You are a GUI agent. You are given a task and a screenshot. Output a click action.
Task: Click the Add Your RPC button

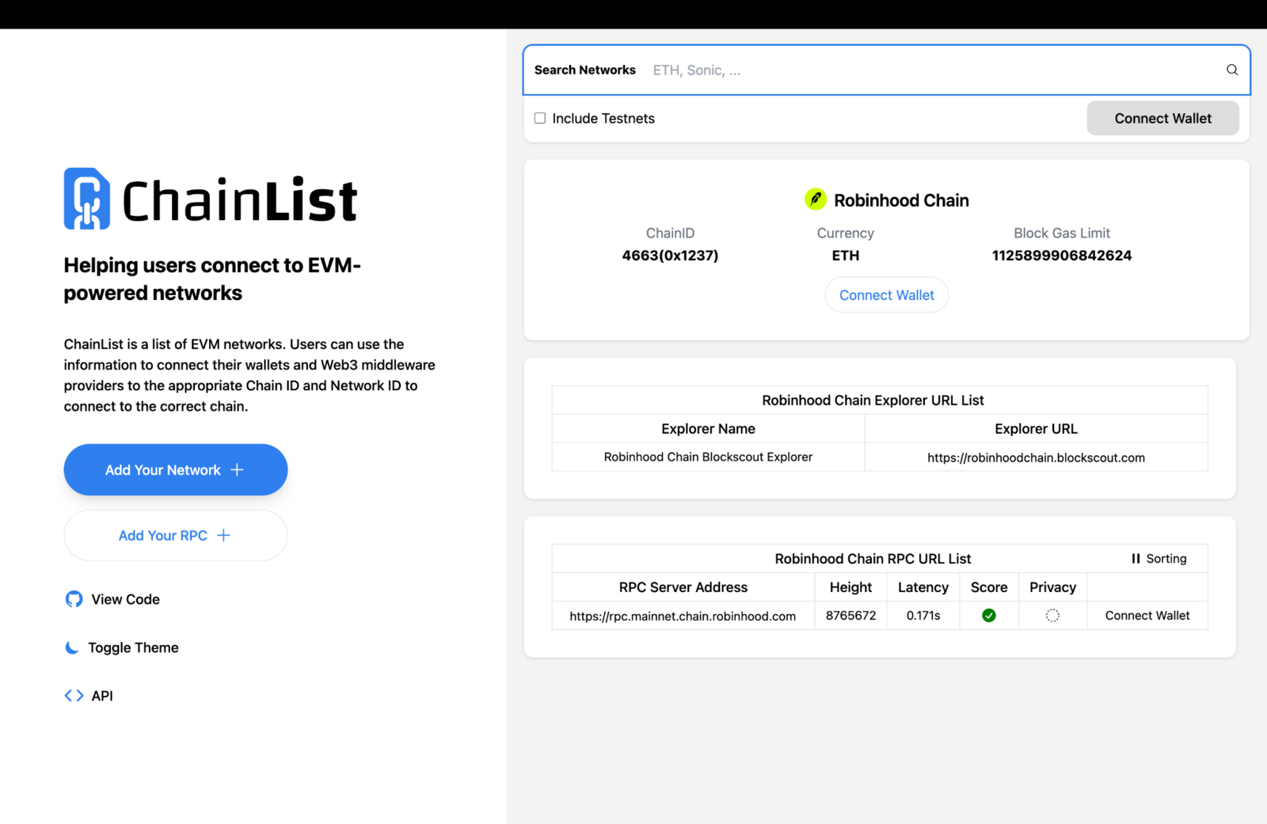coord(176,535)
